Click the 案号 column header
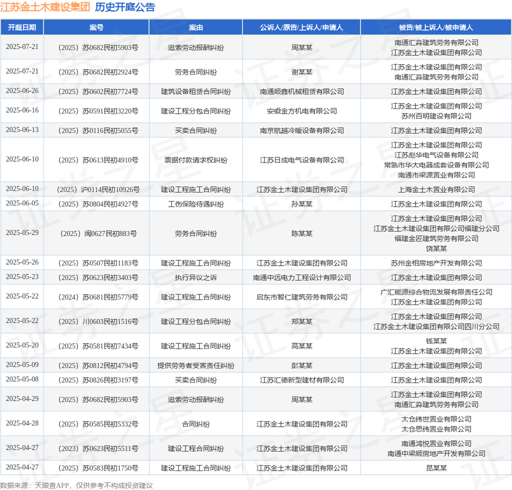 [96, 27]
